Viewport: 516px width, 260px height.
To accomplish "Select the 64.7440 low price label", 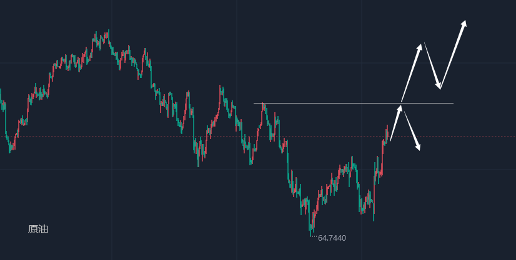I will [332, 238].
